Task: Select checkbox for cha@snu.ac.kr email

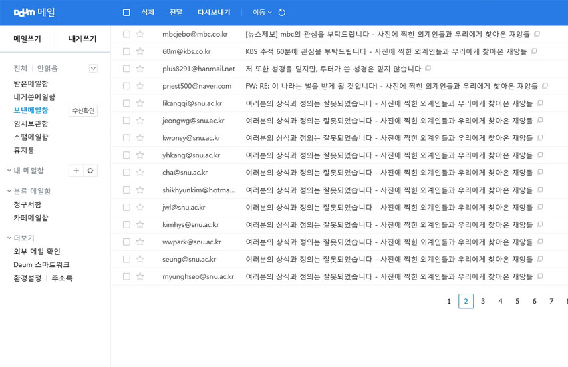Action: 126,173
